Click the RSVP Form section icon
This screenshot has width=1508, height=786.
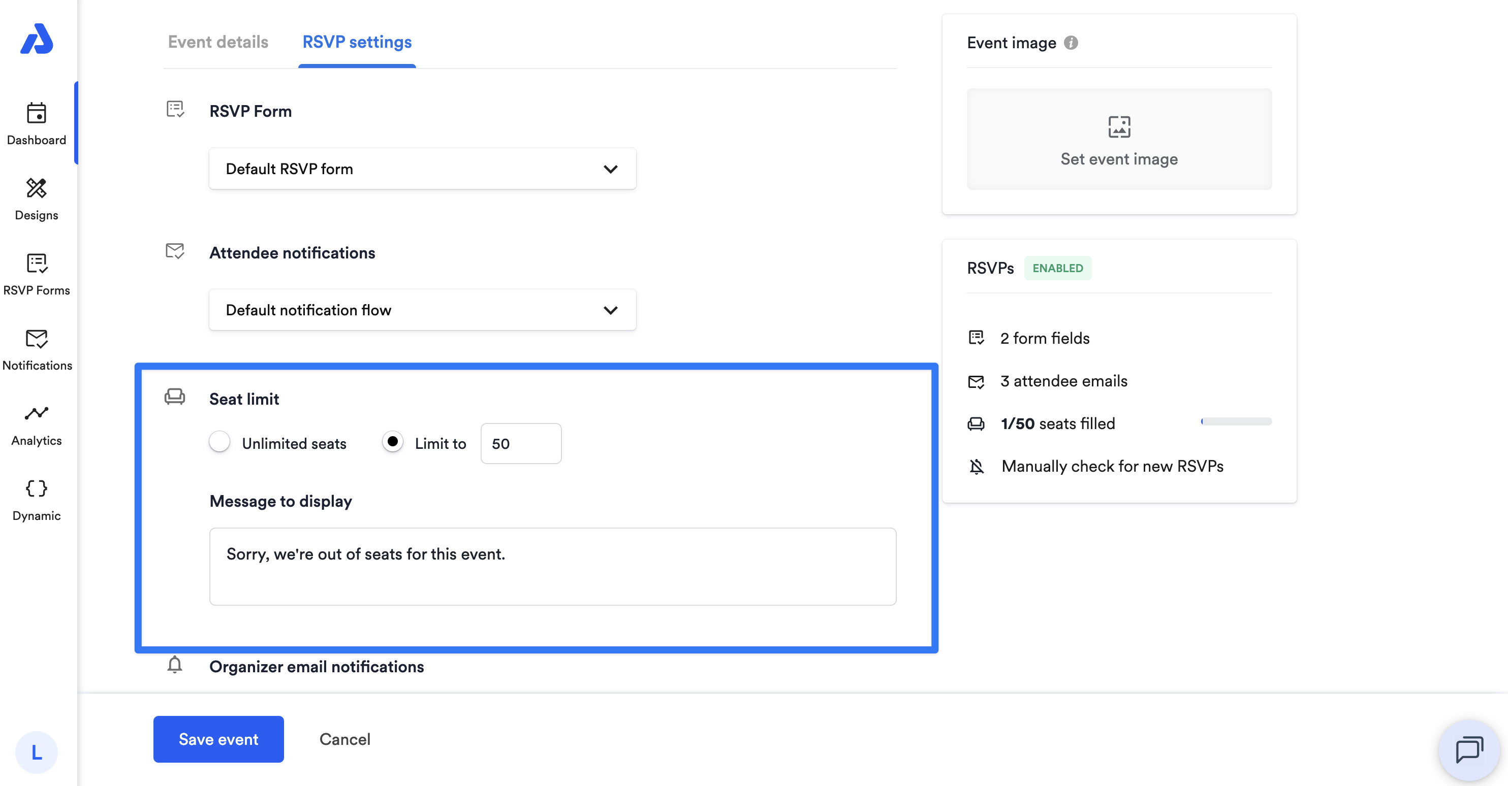[x=175, y=109]
